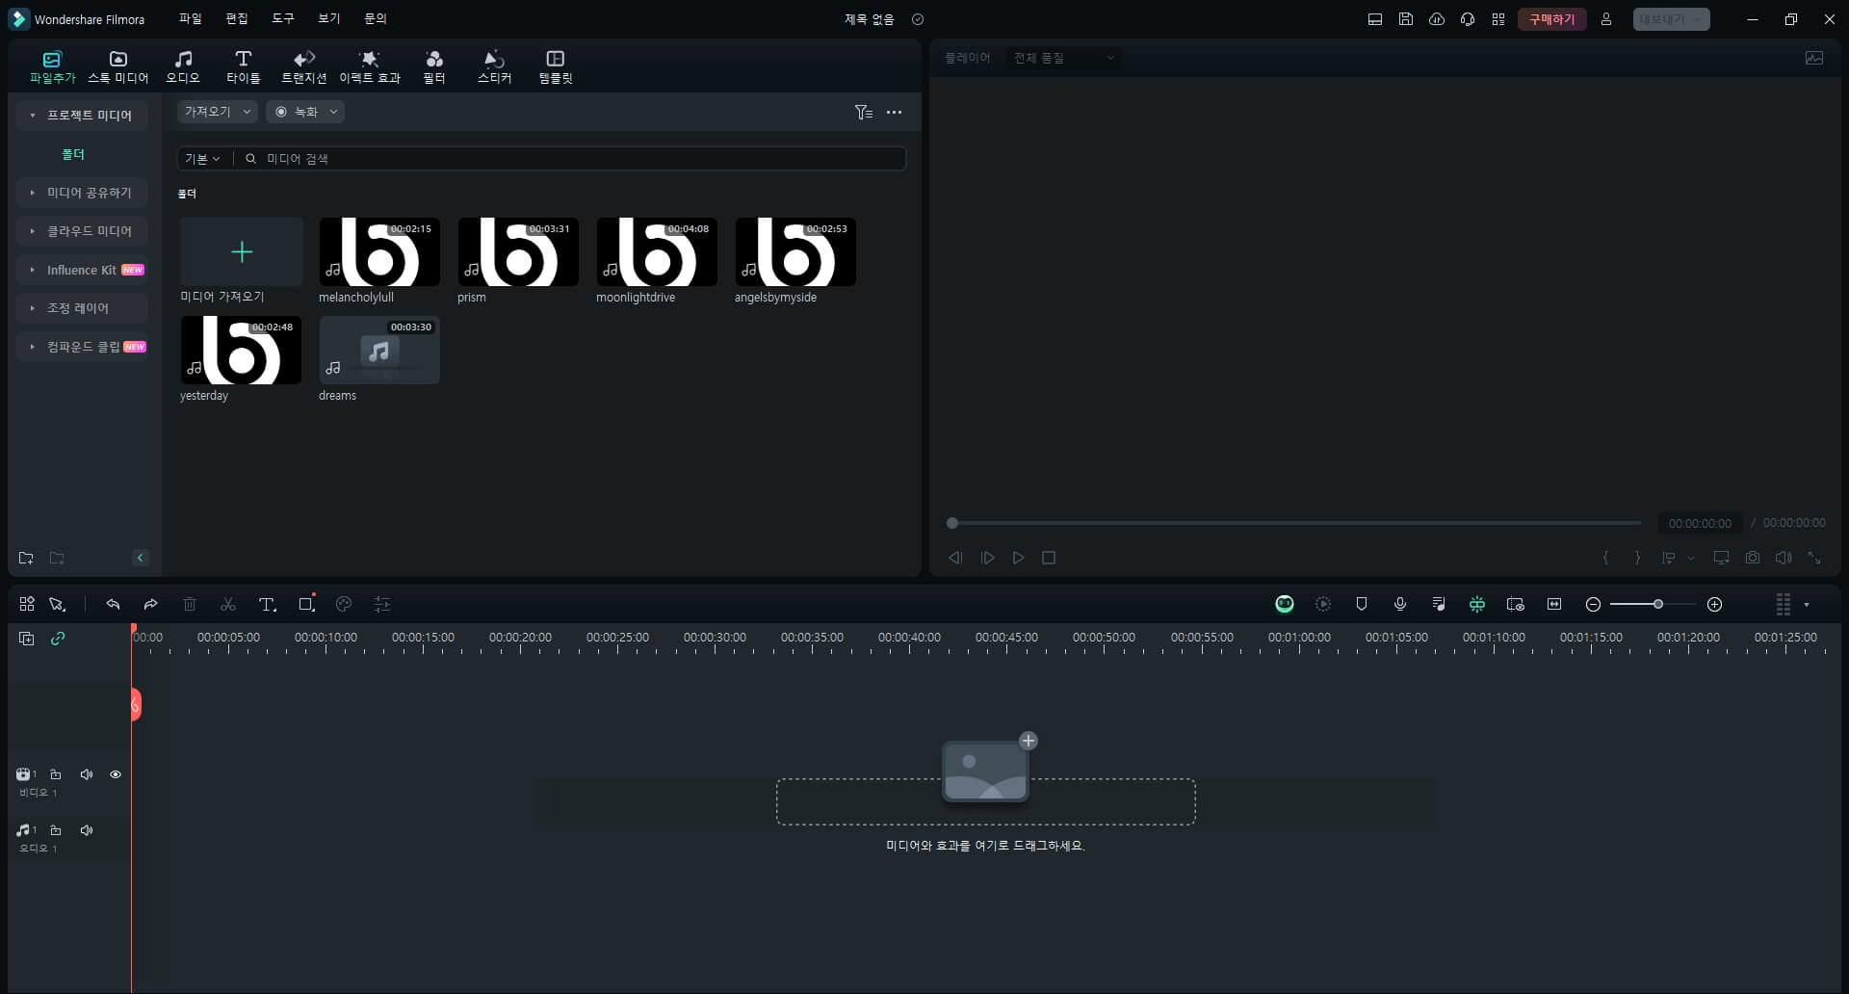
Task: Expand the 조정 레이어 section
Action: coord(82,308)
